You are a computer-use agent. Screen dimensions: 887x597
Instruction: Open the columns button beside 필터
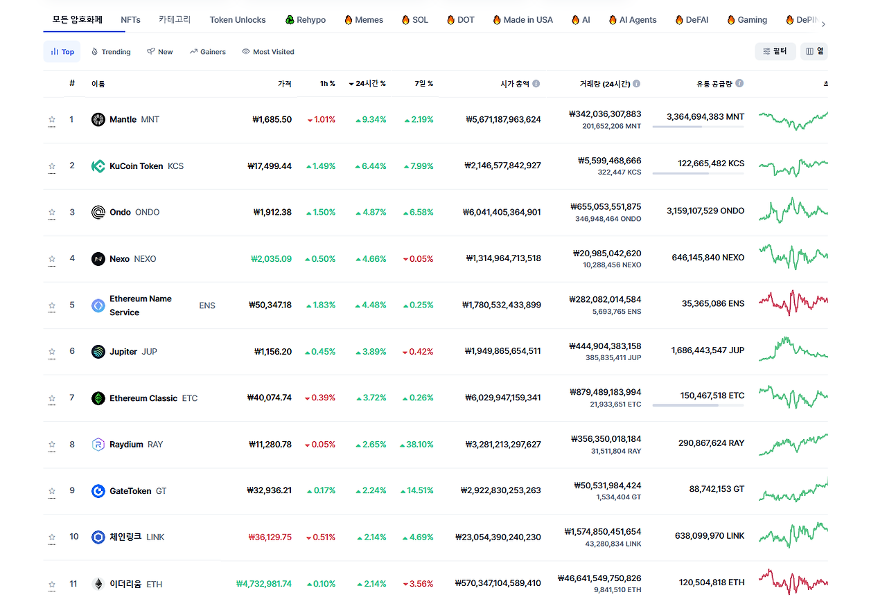point(814,51)
